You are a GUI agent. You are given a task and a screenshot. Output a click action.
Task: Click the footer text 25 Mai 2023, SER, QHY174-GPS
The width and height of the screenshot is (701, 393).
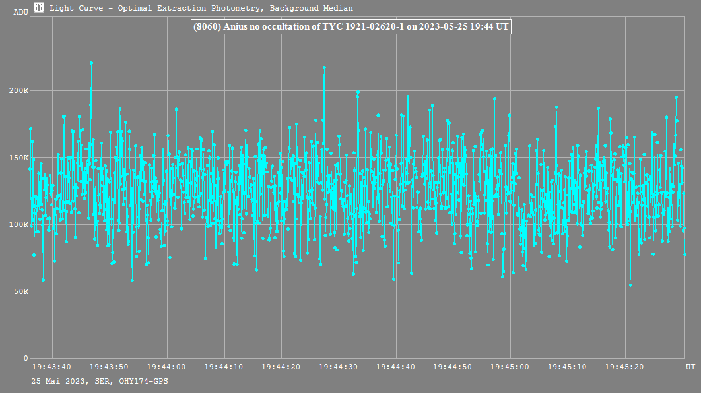(99, 381)
